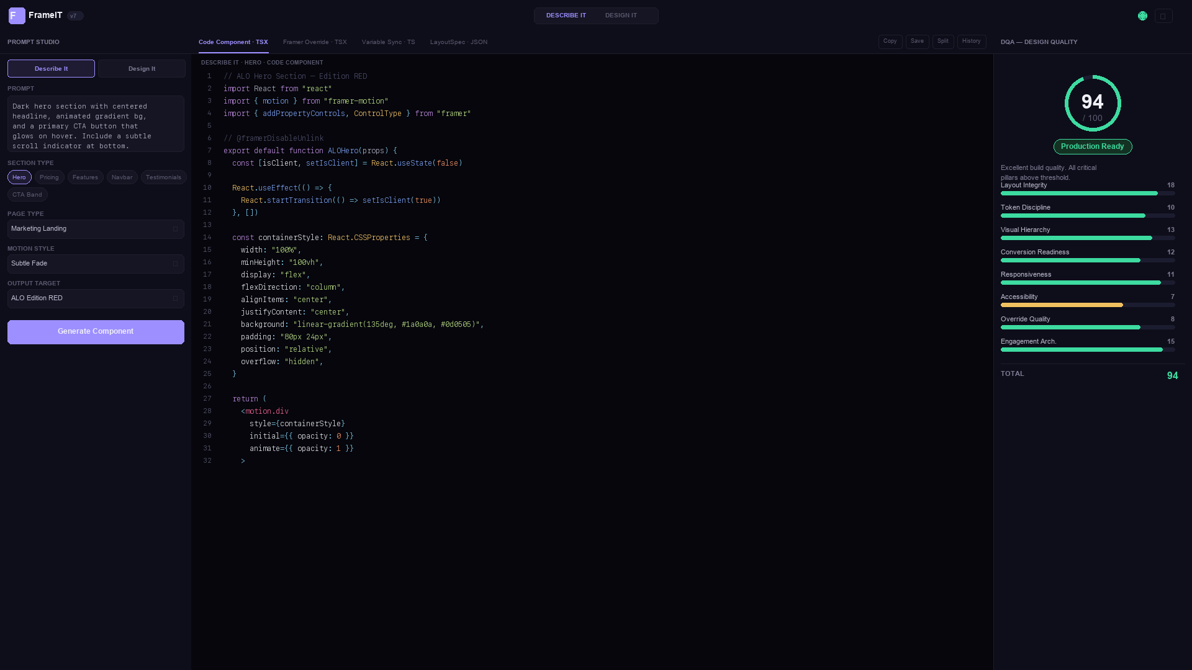Select the Testimonials section type chip
This screenshot has width=1192, height=670.
click(x=163, y=177)
